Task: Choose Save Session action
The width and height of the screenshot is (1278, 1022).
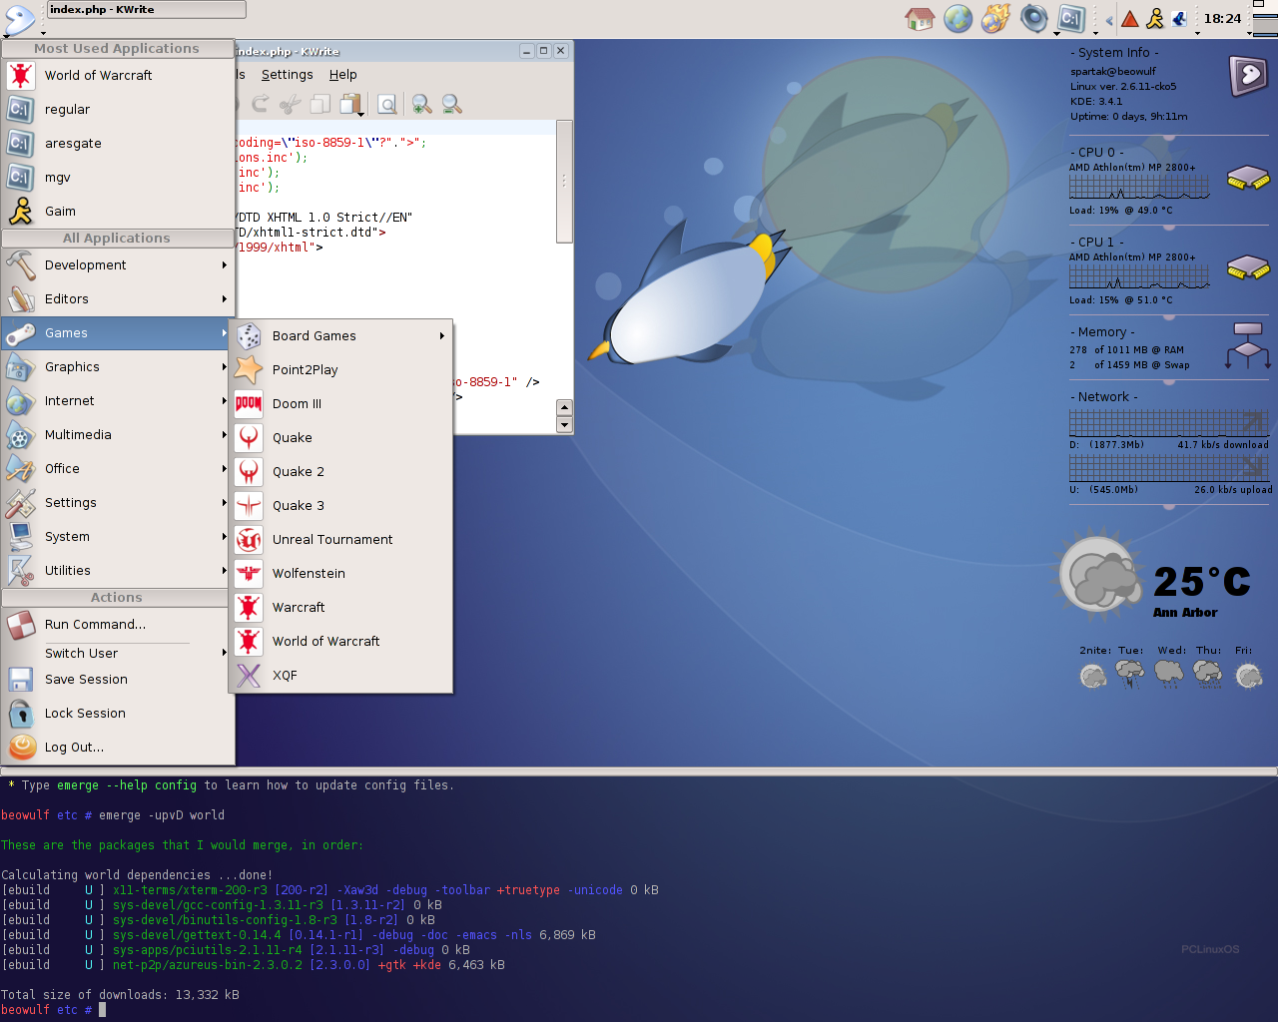Action: click(x=118, y=679)
